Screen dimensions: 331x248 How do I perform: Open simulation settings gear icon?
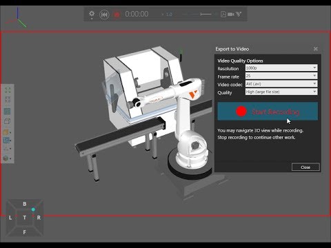pos(92,14)
